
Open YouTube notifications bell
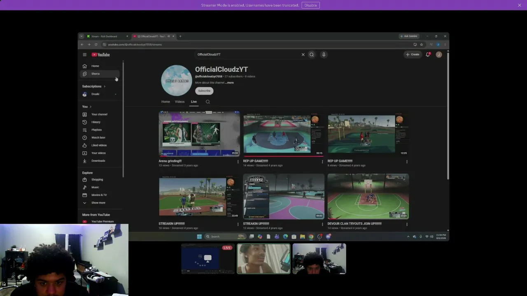428,54
